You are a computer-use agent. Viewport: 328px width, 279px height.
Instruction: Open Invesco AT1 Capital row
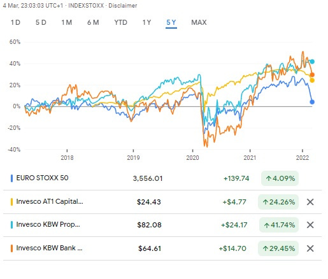pyautogui.click(x=162, y=202)
